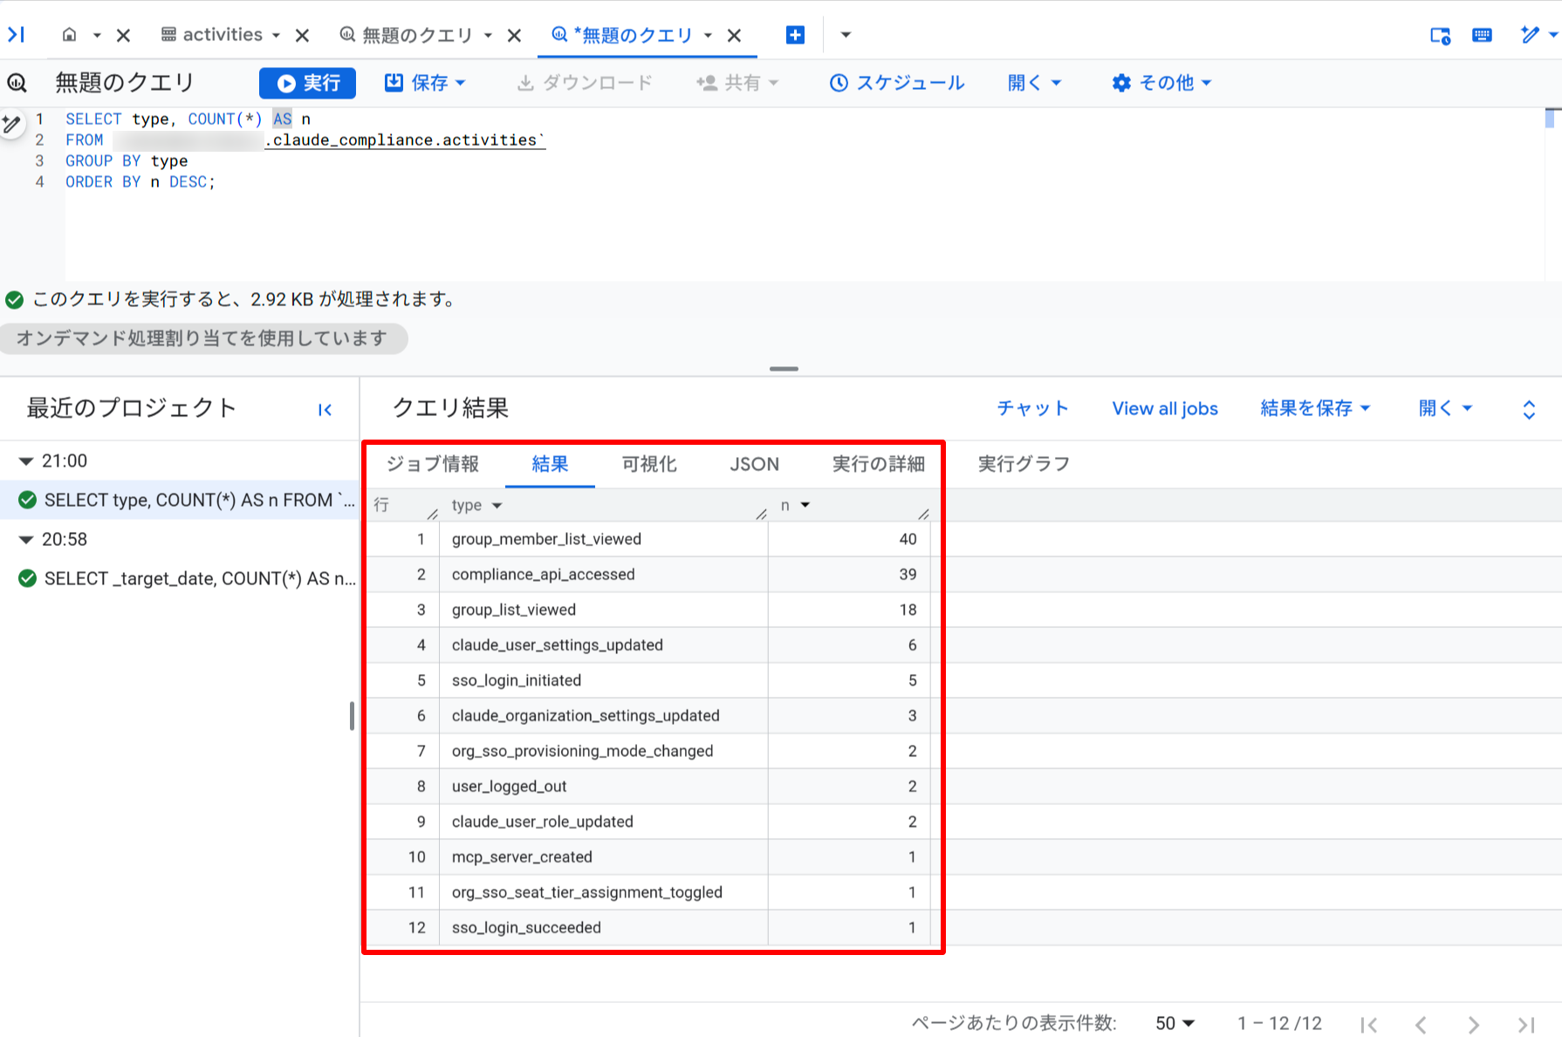Select the SELECT _target_date job entry

[180, 578]
